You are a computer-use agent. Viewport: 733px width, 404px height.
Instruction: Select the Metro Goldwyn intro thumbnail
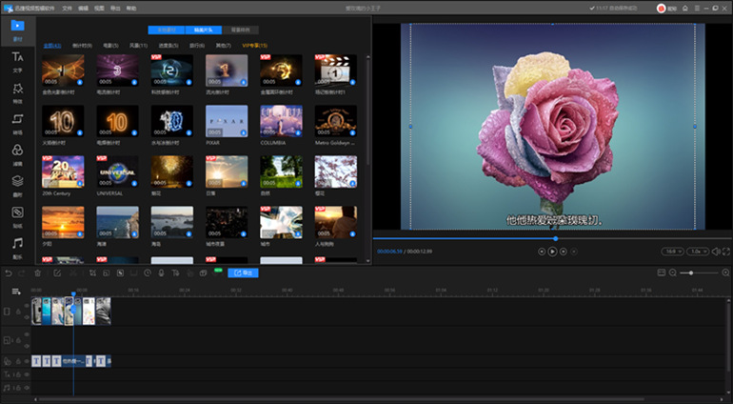[x=336, y=121]
